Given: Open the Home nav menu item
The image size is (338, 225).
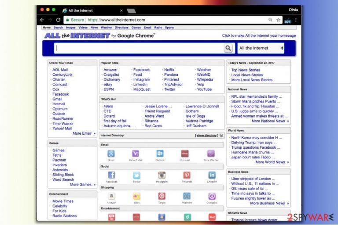Looking at the screenshot, I should click(47, 28).
